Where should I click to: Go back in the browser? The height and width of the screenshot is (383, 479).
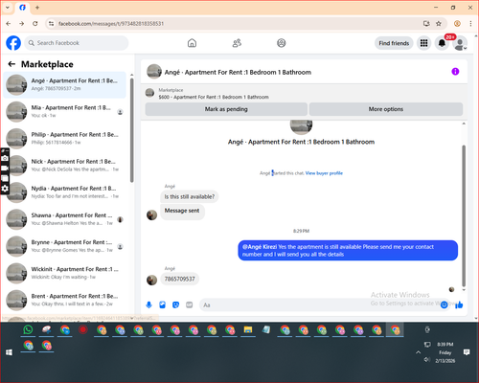(9, 24)
